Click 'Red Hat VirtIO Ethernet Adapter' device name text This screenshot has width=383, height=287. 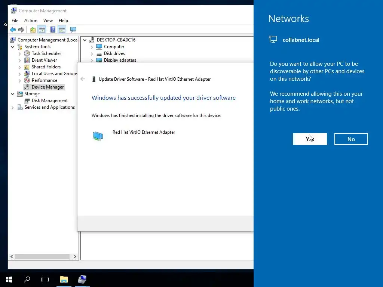(x=144, y=132)
